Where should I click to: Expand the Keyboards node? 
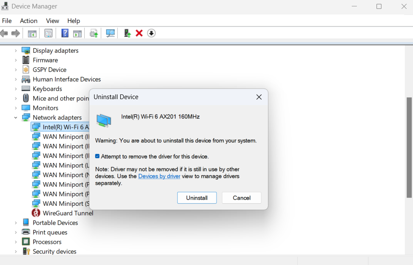point(16,89)
